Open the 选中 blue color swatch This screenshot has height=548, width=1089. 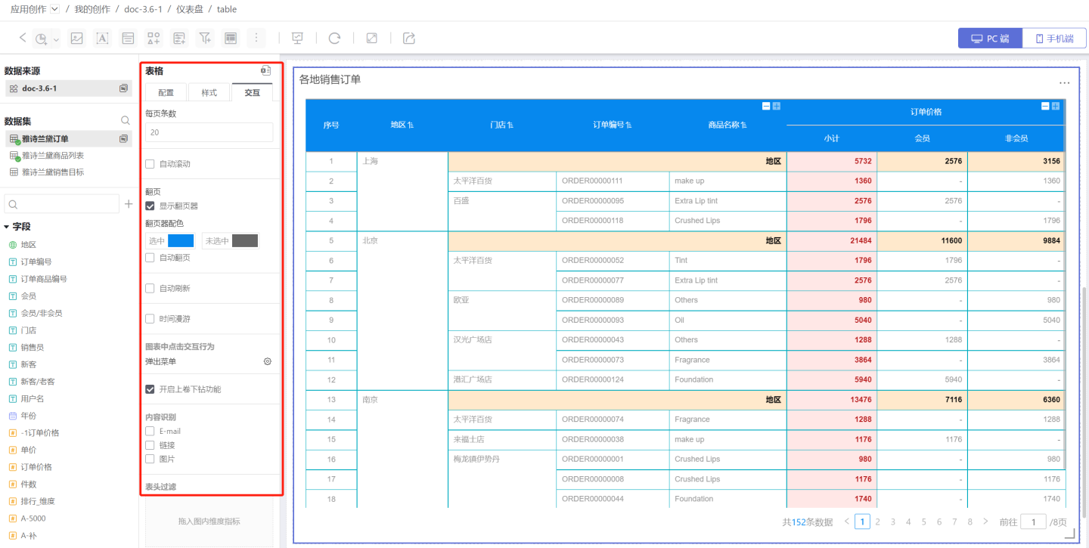coord(181,241)
